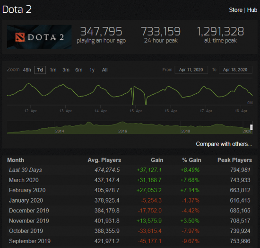This screenshot has width=260, height=248.
Task: Click the To date field Apr 18, 2020
Action: point(235,70)
